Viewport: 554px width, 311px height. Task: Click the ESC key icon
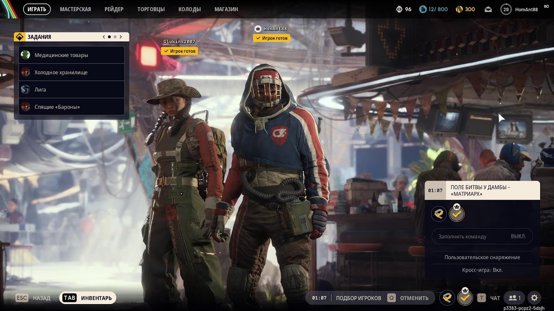(22, 298)
